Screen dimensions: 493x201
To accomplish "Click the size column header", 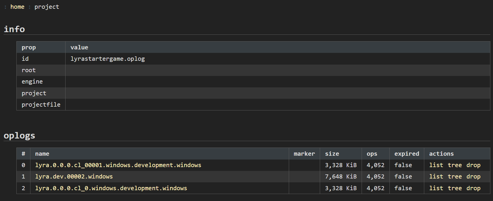I will 332,154.
